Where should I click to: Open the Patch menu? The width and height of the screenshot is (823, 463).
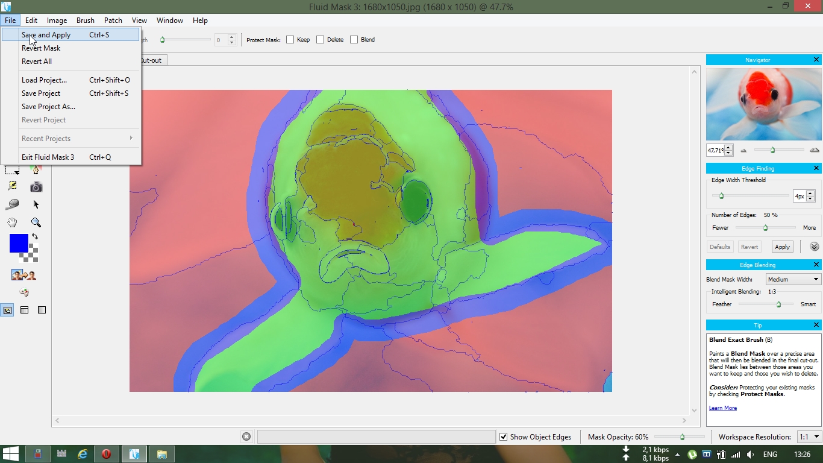pyautogui.click(x=113, y=20)
